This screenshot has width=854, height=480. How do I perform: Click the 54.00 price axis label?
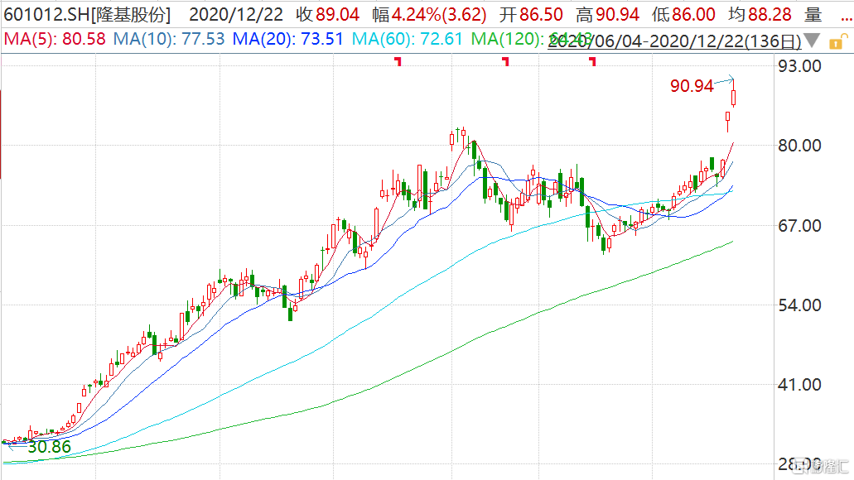(x=799, y=305)
